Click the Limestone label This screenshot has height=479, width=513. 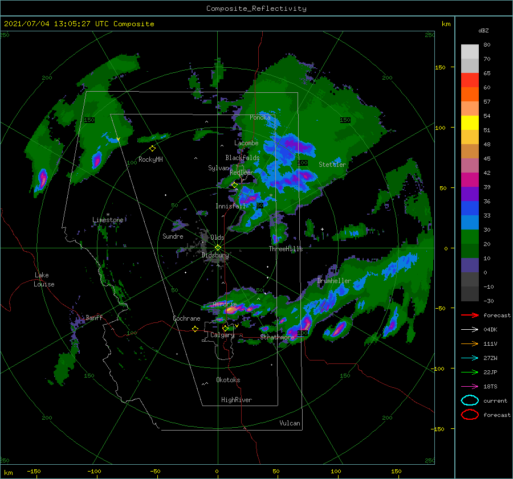click(x=108, y=220)
